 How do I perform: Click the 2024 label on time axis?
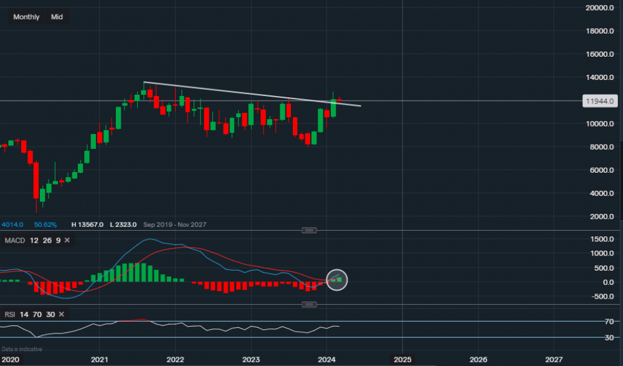(x=326, y=360)
